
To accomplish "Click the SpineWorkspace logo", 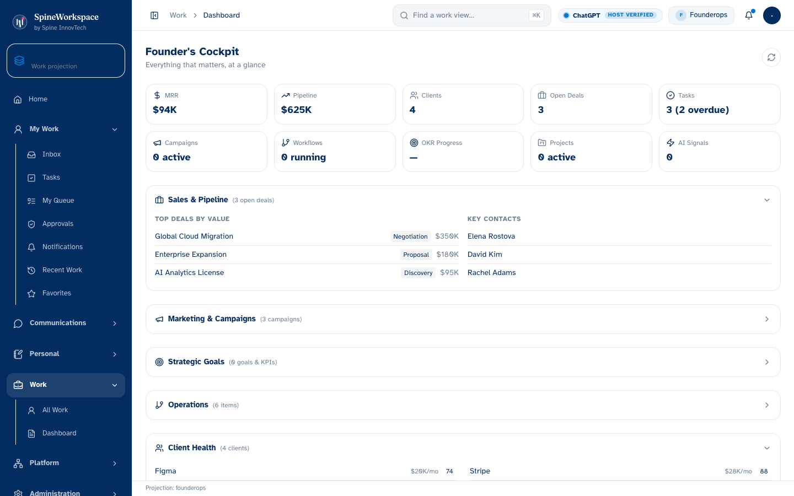I will (x=20, y=21).
